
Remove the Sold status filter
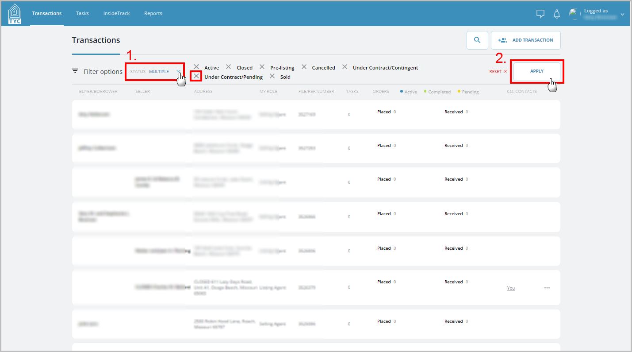click(x=272, y=76)
